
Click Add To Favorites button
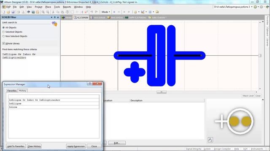point(16,146)
